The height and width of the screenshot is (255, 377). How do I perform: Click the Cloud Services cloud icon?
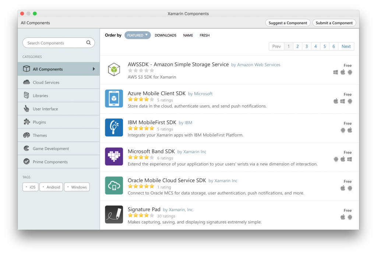[x=27, y=82]
